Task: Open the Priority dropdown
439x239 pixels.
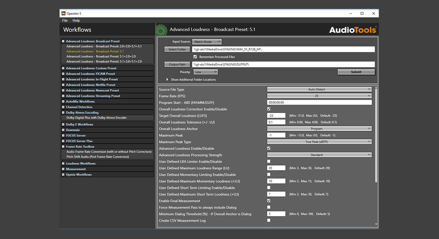Action: pyautogui.click(x=205, y=72)
